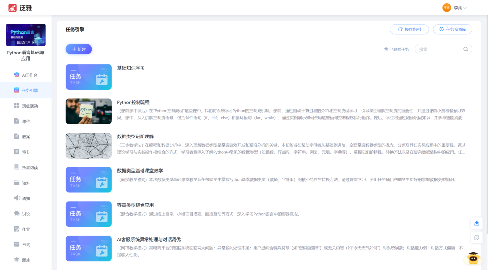The height and width of the screenshot is (270, 488).
Task: Click the search magnifier icon
Action: (466, 49)
